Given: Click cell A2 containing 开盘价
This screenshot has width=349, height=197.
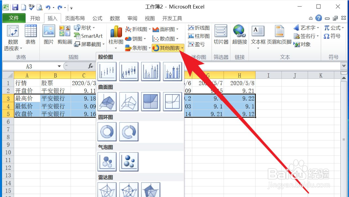Looking at the screenshot, I should tap(27, 91).
